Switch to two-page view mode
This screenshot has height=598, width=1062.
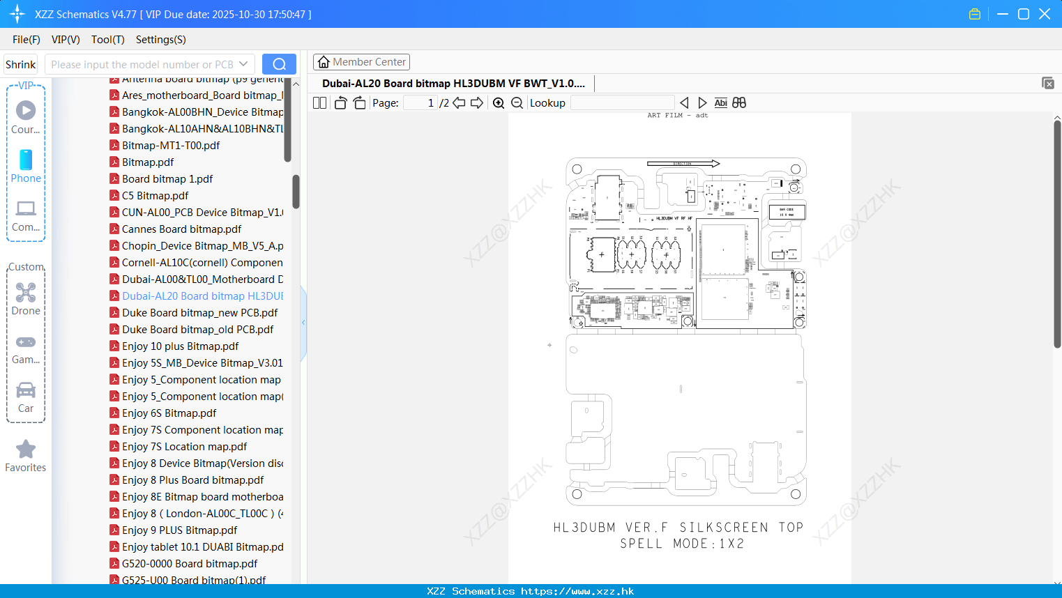point(319,102)
